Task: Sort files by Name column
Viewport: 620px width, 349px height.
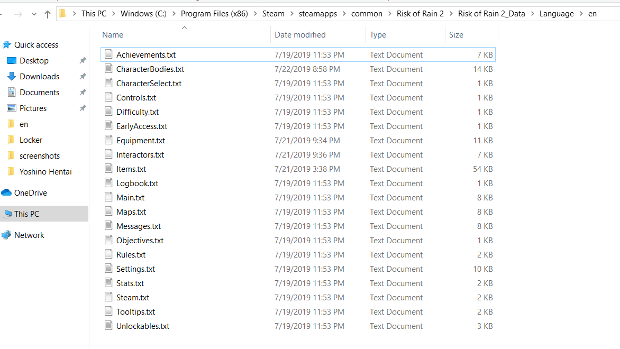Action: point(113,35)
